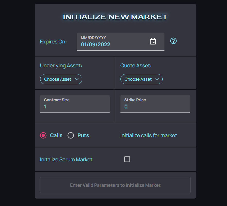Click the 'Initialize calls for market' text
The image size is (227, 206).
point(149,135)
